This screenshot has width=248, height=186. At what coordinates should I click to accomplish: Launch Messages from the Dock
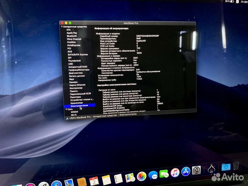[153, 175]
